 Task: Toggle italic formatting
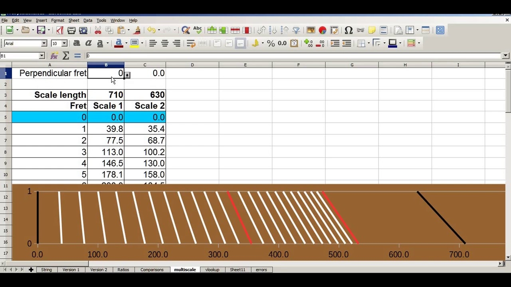(88, 43)
